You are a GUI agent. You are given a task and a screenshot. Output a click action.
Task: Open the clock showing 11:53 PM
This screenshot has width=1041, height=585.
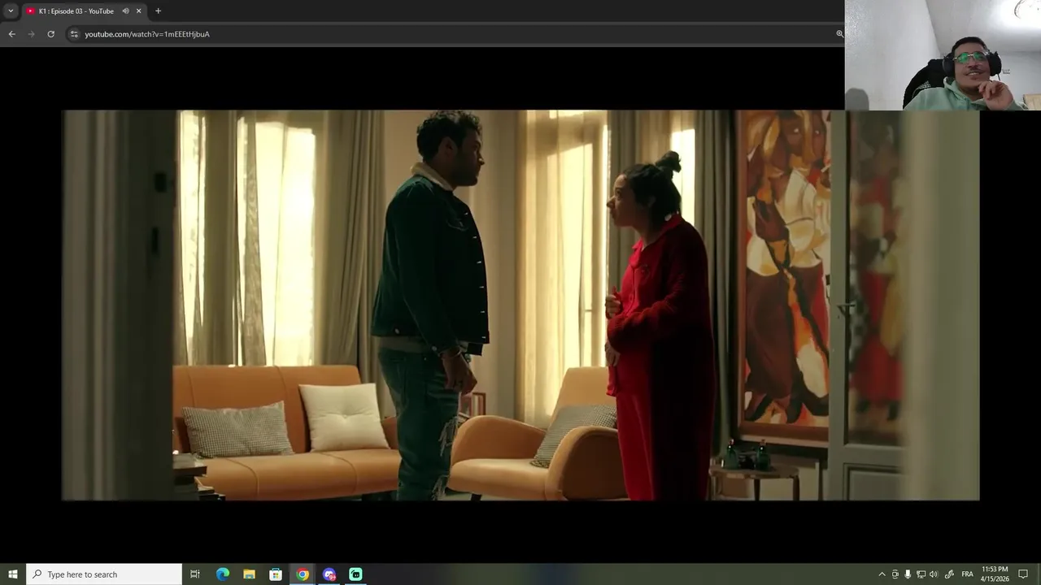click(995, 574)
